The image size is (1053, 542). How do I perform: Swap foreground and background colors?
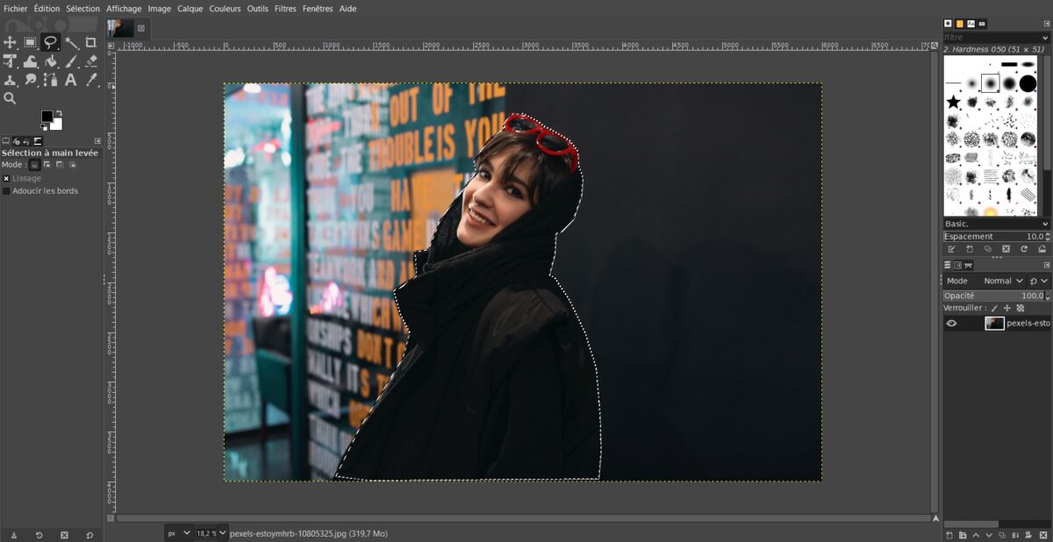[58, 113]
